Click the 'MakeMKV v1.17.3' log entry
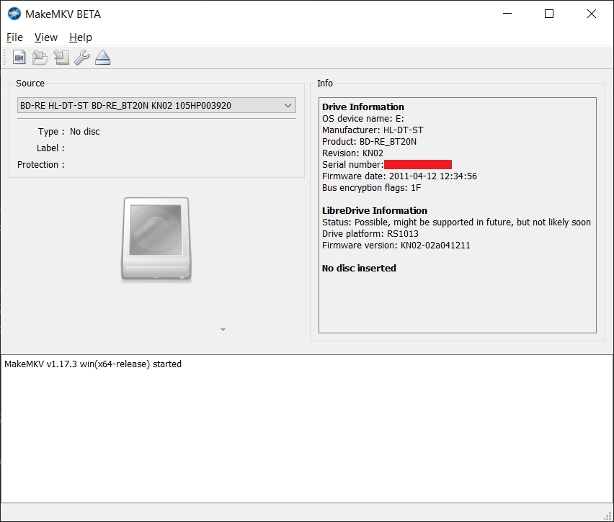This screenshot has width=614, height=522. 93,364
